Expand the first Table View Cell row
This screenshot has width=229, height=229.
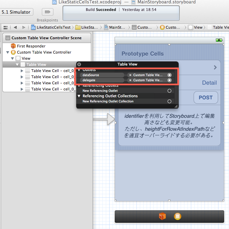[x=22, y=71]
